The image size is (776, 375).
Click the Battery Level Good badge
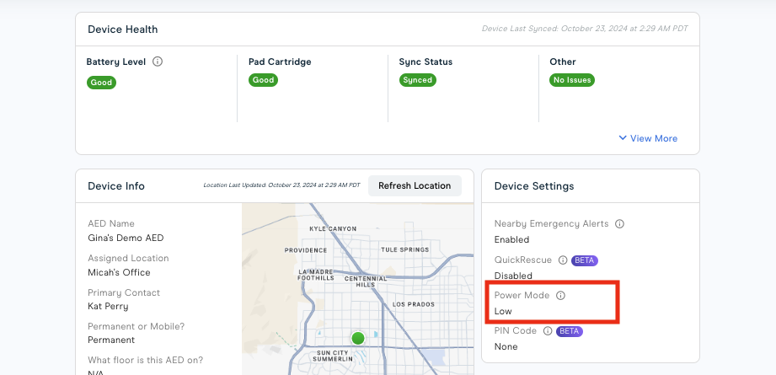click(x=101, y=83)
